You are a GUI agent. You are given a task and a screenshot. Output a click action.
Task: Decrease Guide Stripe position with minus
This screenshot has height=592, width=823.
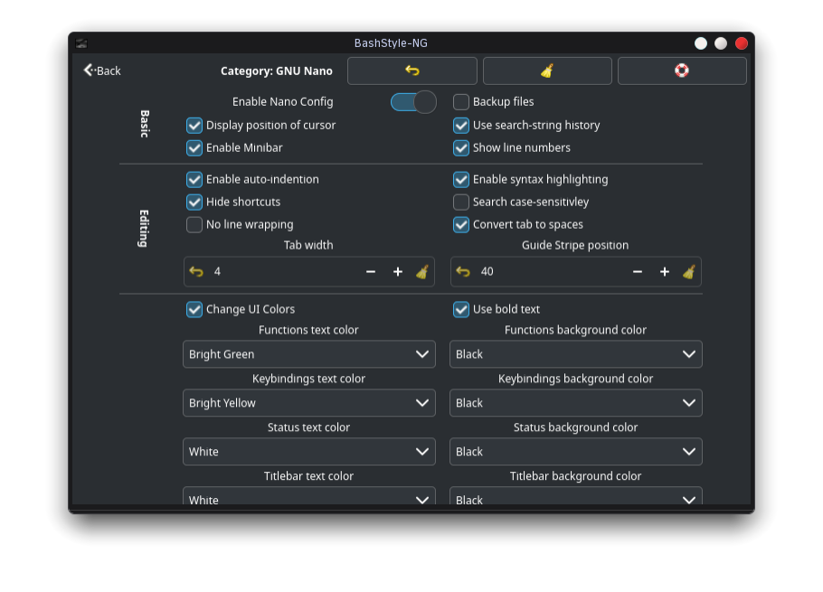(x=638, y=272)
